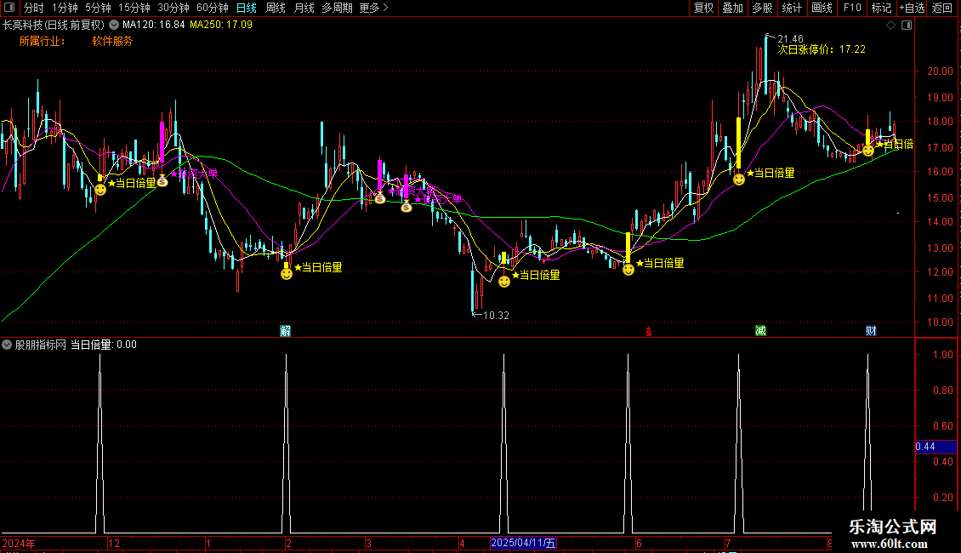Open dropdown circle beside 股朋指标网 indicator
Image resolution: width=961 pixels, height=553 pixels.
(7, 345)
